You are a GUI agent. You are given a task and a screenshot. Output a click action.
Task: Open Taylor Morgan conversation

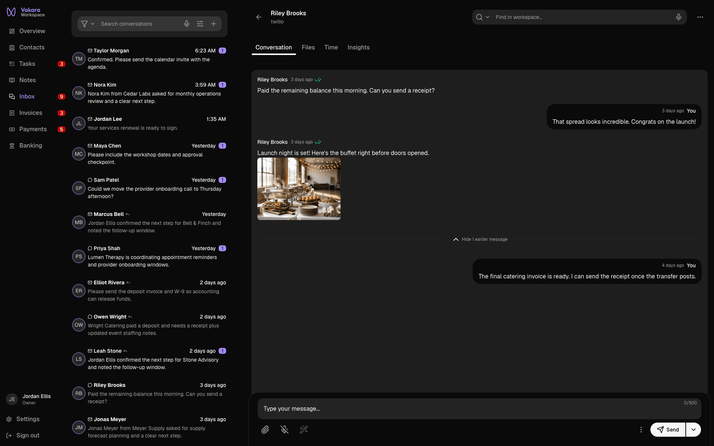tap(149, 59)
